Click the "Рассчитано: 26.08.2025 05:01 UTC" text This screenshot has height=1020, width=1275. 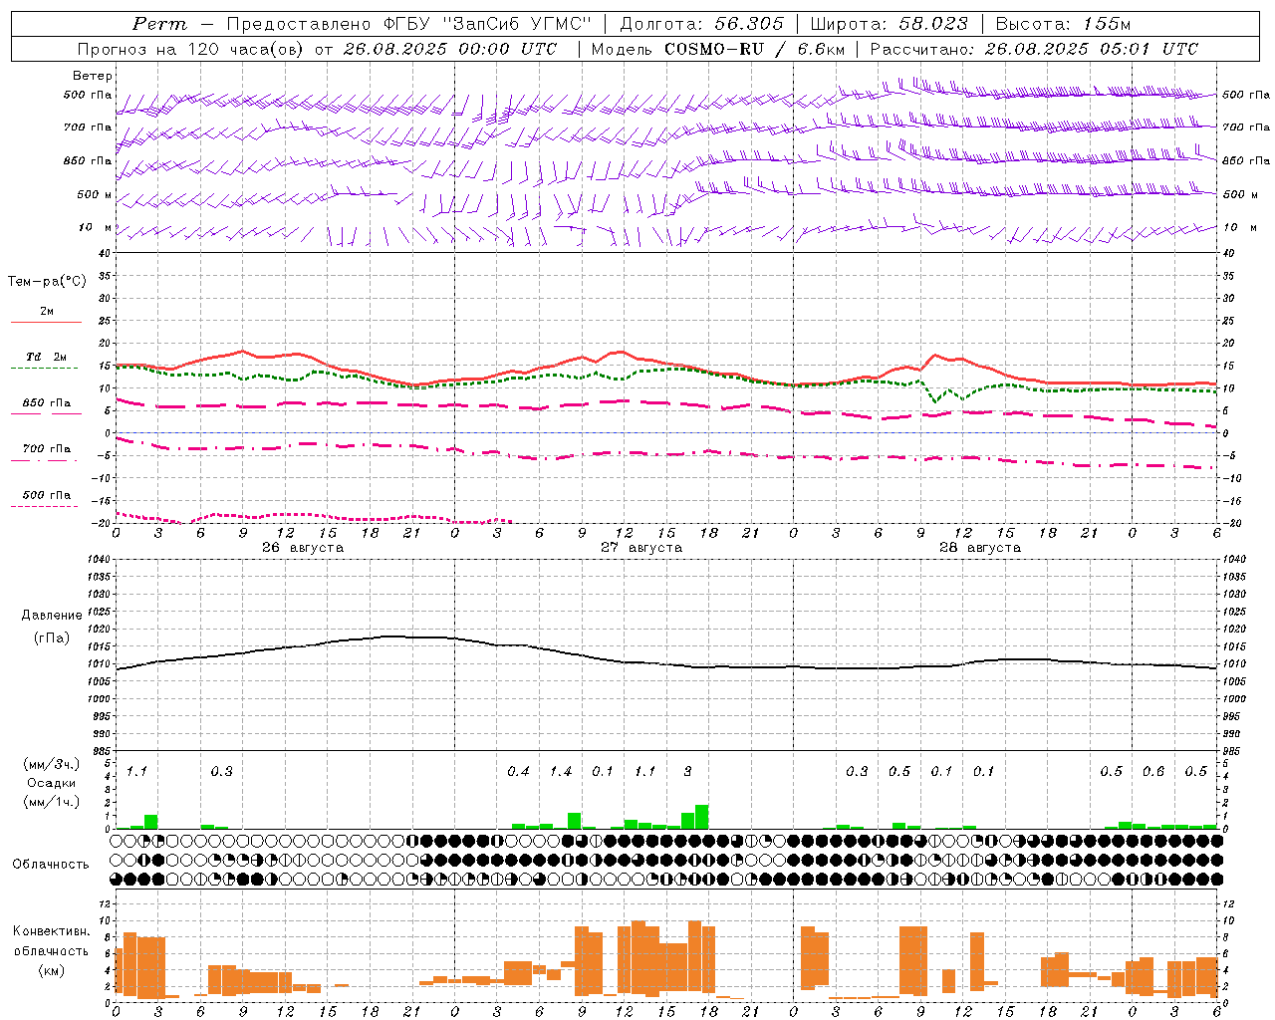[1034, 49]
